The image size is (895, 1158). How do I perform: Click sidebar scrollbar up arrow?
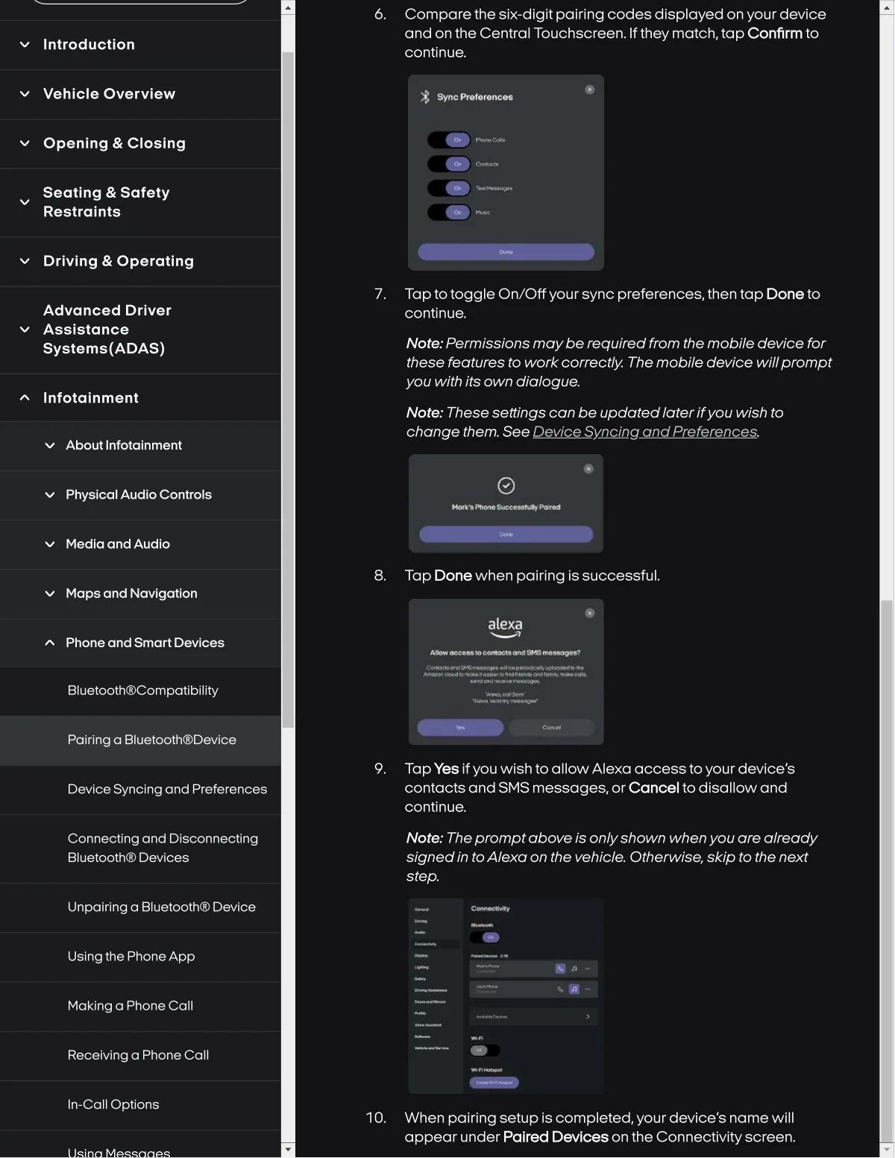pos(288,7)
